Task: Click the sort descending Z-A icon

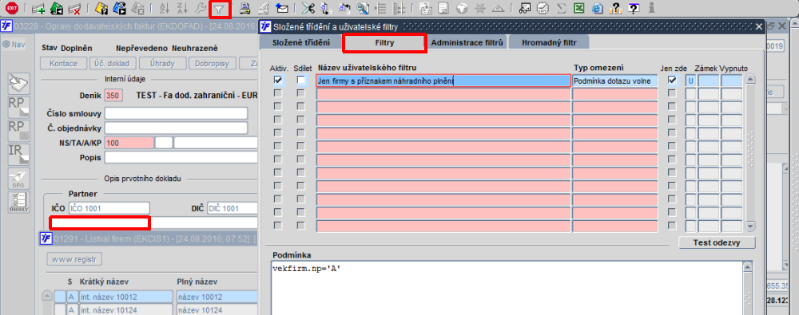Action: 182,8
